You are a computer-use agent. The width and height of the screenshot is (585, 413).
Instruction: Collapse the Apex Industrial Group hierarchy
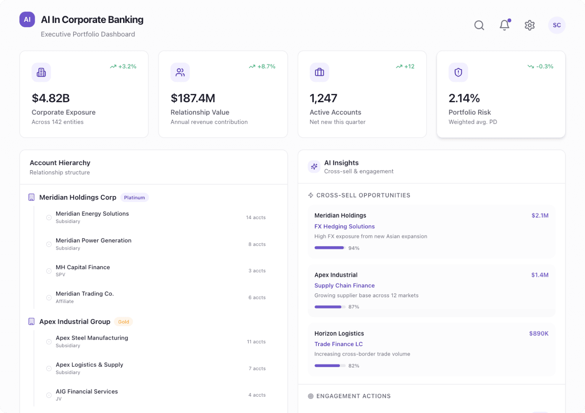(31, 322)
